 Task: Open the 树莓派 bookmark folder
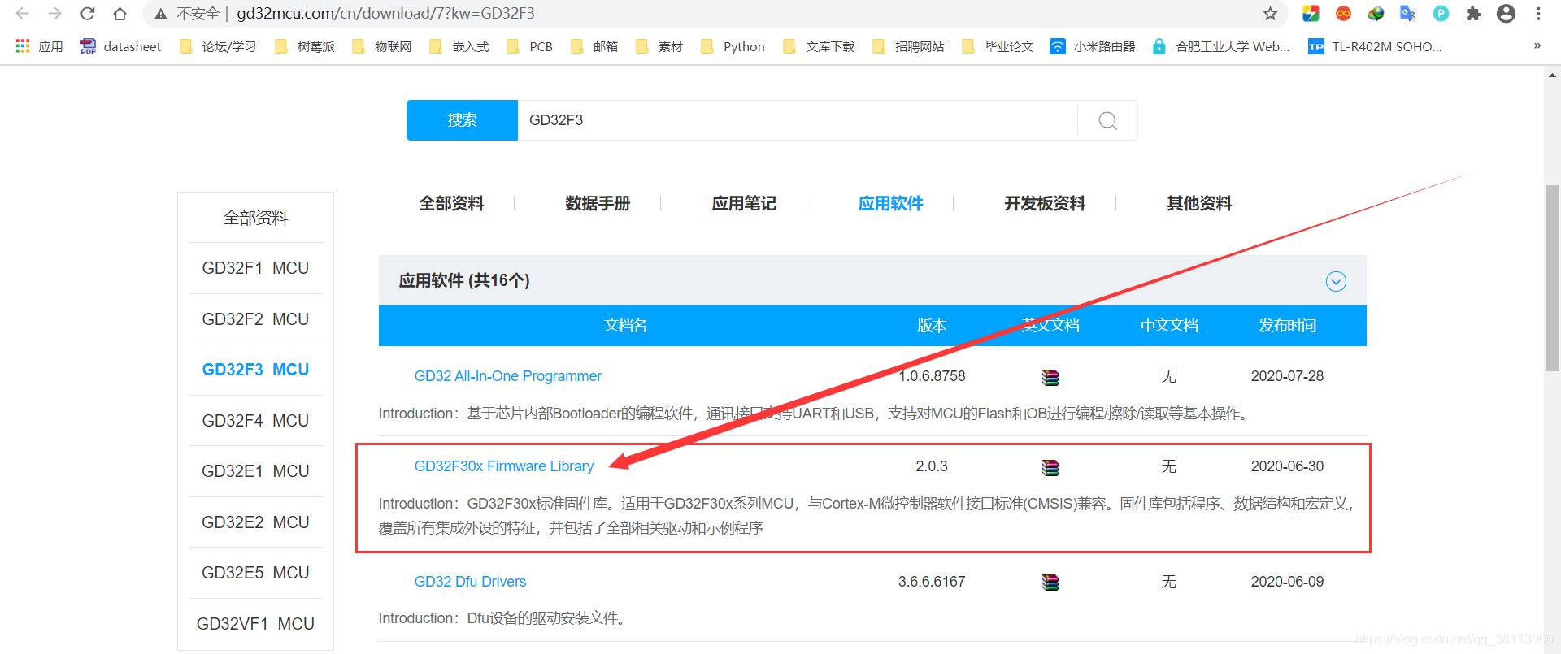click(305, 46)
